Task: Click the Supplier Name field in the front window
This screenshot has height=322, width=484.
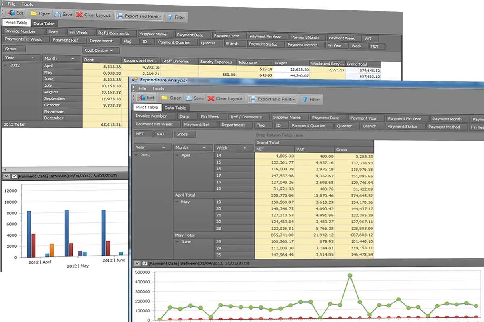Action: (287, 117)
